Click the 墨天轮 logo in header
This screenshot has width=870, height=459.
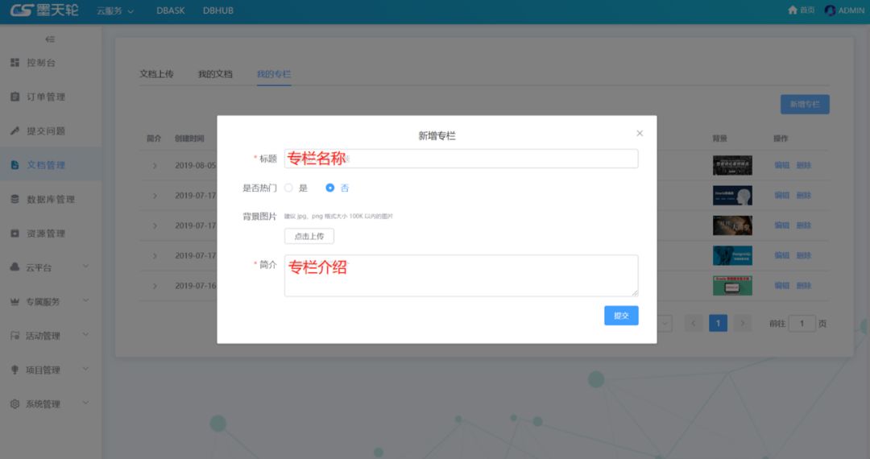click(44, 10)
